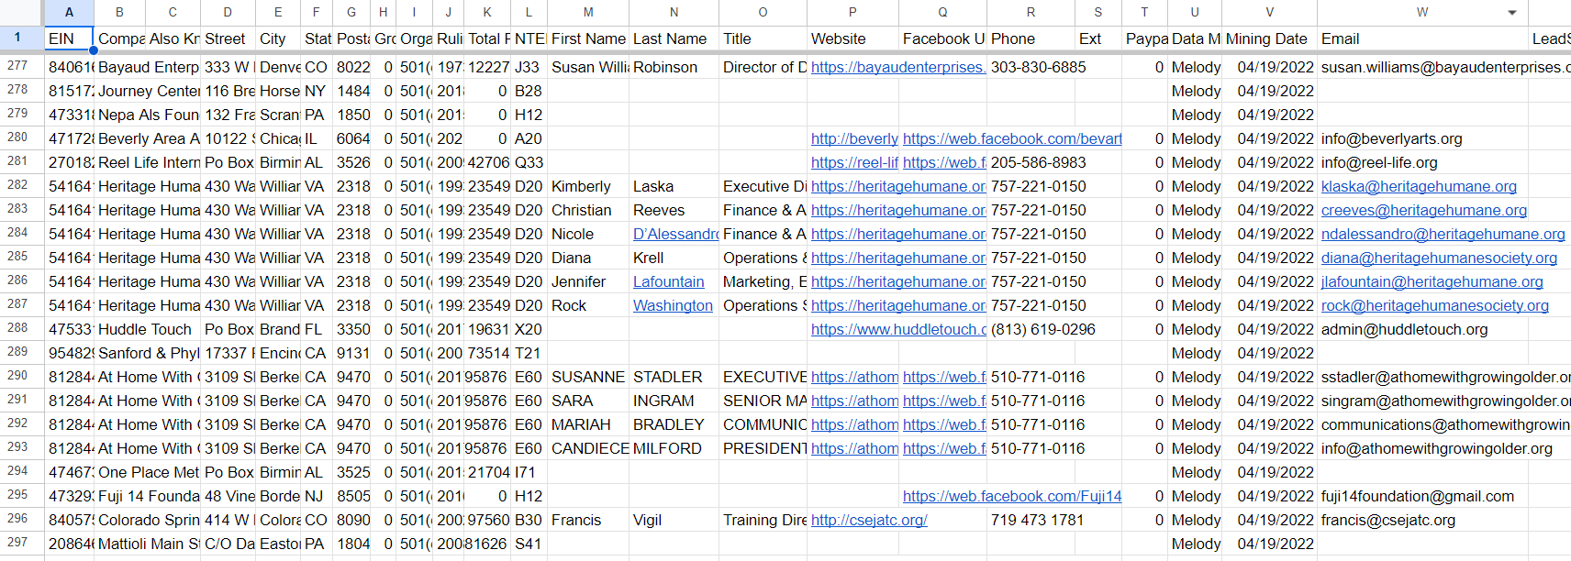The height and width of the screenshot is (561, 1571).
Task: Open the Fuji14 Facebook link
Action: coord(1011,497)
